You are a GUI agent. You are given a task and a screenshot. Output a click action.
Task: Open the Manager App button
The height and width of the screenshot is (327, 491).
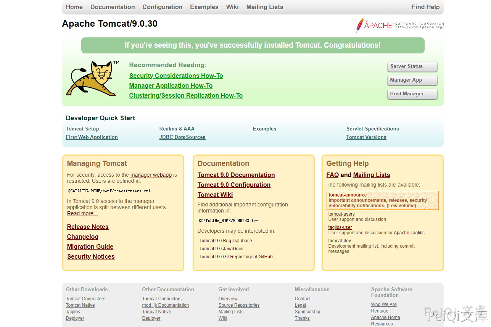pyautogui.click(x=412, y=80)
